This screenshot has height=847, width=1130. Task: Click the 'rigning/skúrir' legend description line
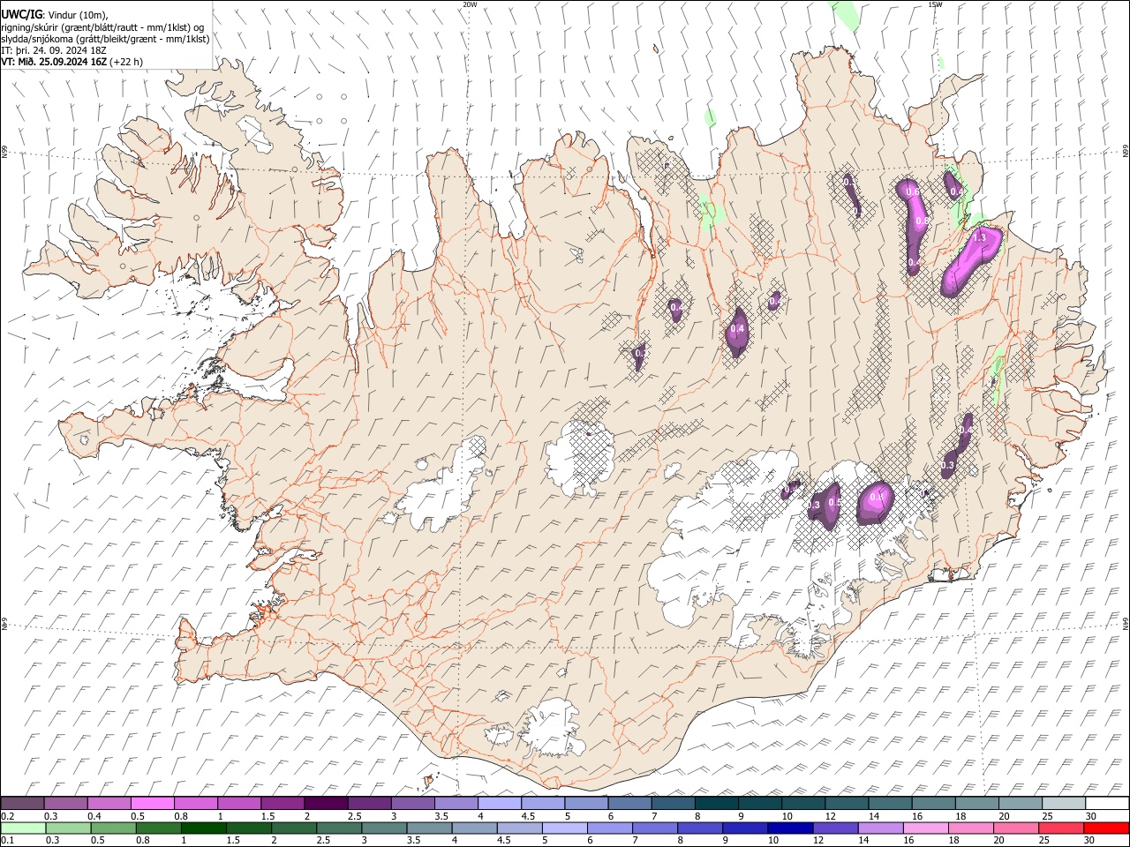(102, 27)
